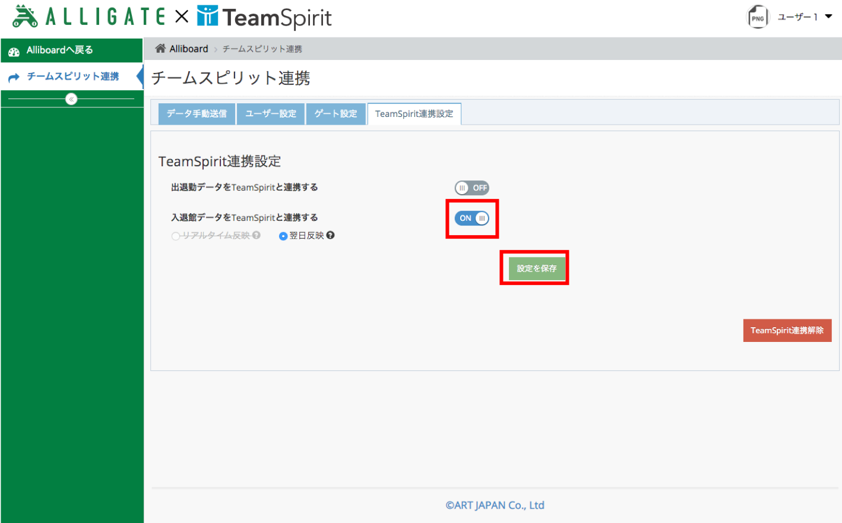Select the 翌日反映 radio button

pos(283,236)
